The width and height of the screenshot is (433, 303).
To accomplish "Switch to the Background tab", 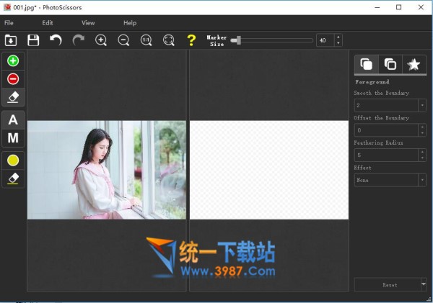I will click(390, 65).
